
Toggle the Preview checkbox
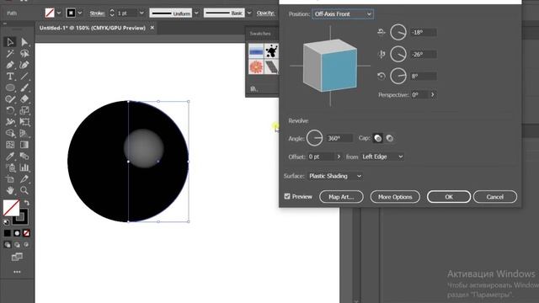pyautogui.click(x=287, y=196)
